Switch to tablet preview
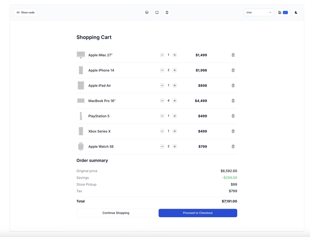 point(157,12)
